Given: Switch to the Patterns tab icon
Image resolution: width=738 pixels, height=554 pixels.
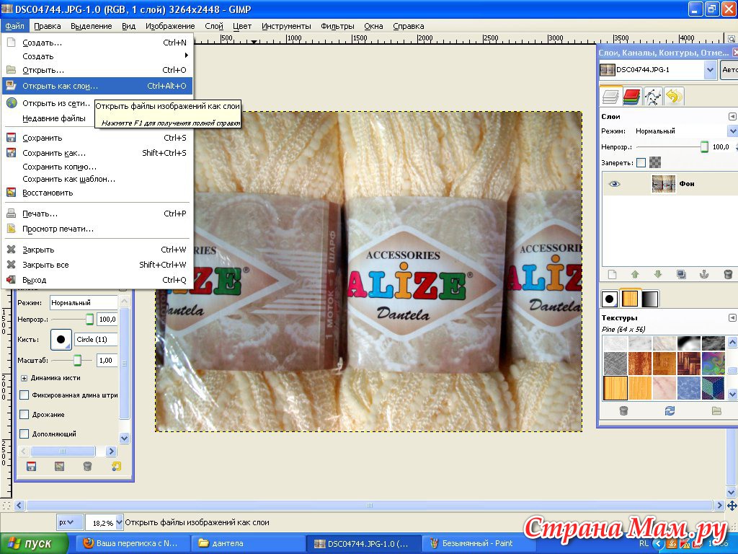Looking at the screenshot, I should (630, 299).
